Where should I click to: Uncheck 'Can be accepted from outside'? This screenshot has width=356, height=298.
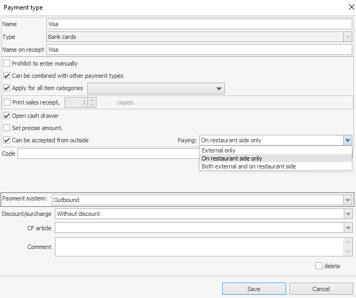[x=7, y=140]
